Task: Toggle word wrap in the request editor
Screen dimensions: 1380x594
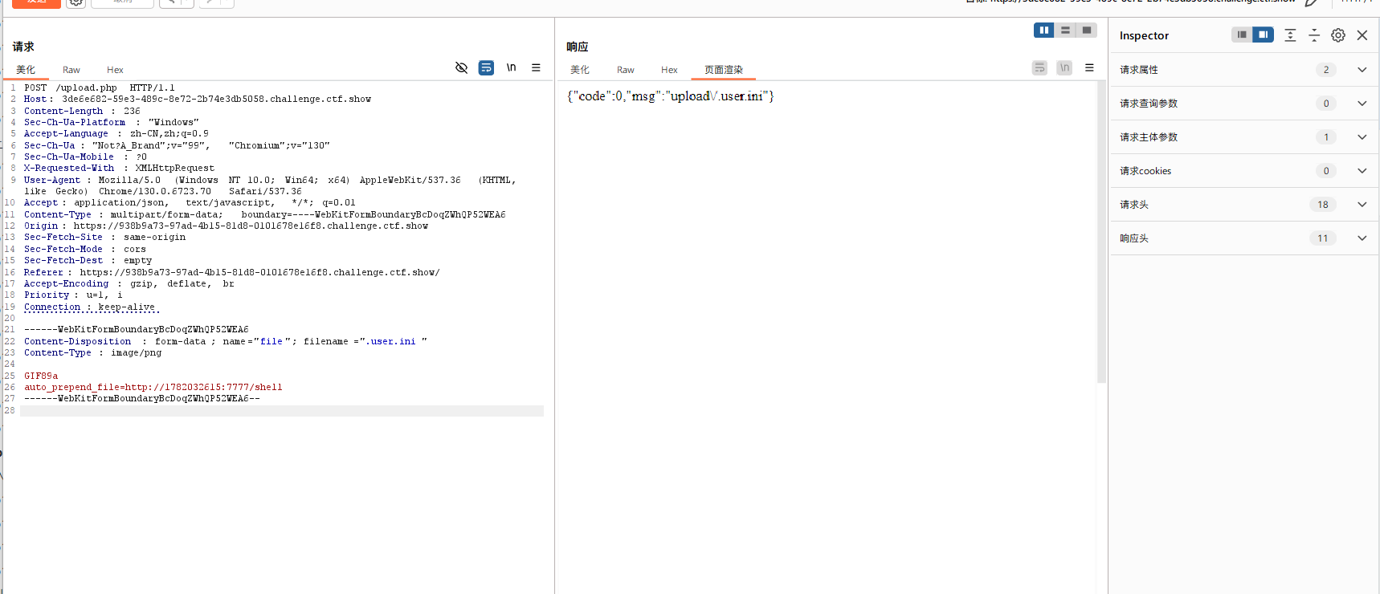Action: click(486, 68)
